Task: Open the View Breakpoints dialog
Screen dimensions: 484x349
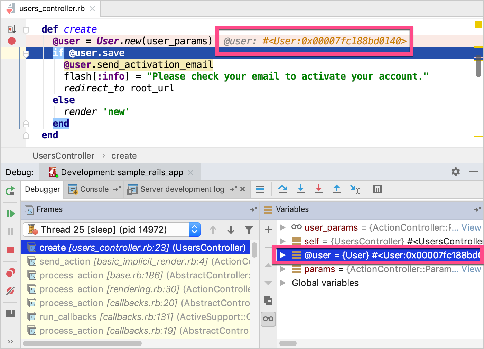Action: [10, 273]
